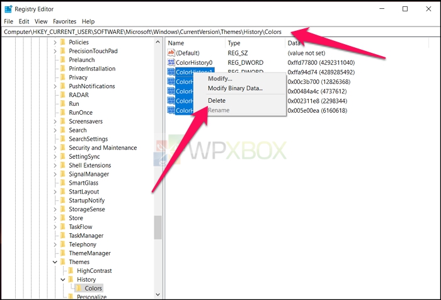Viewport: 441px width, 300px height.
Task: Minimize the Registry Editor window
Action: click(382, 9)
